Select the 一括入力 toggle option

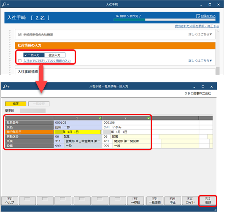point(34,55)
